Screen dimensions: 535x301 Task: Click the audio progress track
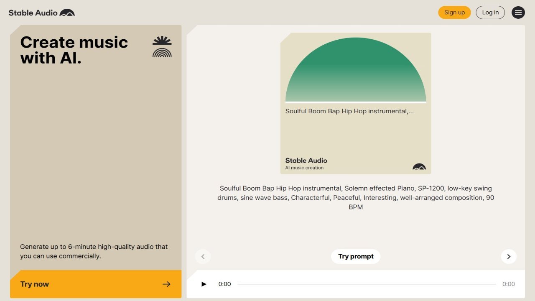(367, 284)
